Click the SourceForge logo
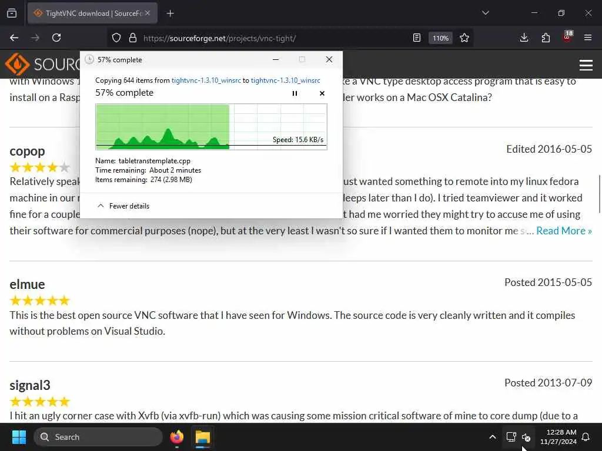602x451 pixels. (42, 64)
